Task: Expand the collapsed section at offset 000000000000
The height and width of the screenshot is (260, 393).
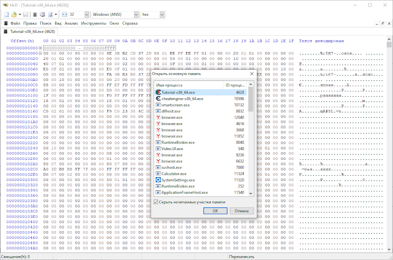Action: (40, 48)
